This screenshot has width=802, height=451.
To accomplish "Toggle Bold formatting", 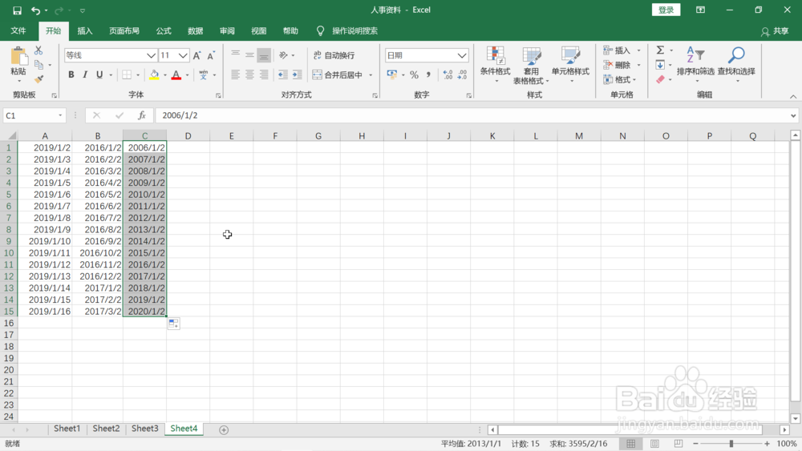I will (71, 75).
